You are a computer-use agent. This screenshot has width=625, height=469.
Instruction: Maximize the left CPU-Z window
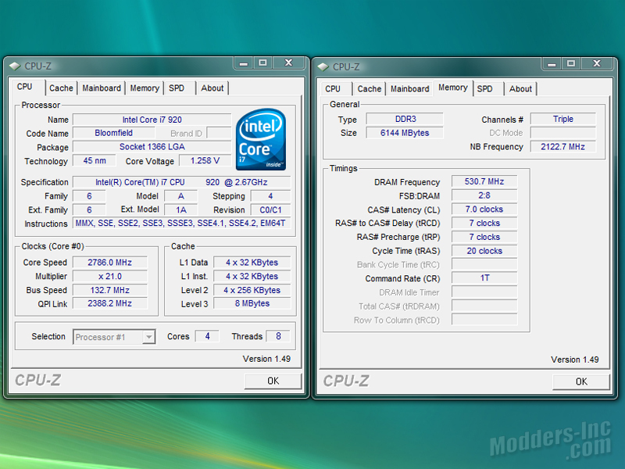[262, 63]
